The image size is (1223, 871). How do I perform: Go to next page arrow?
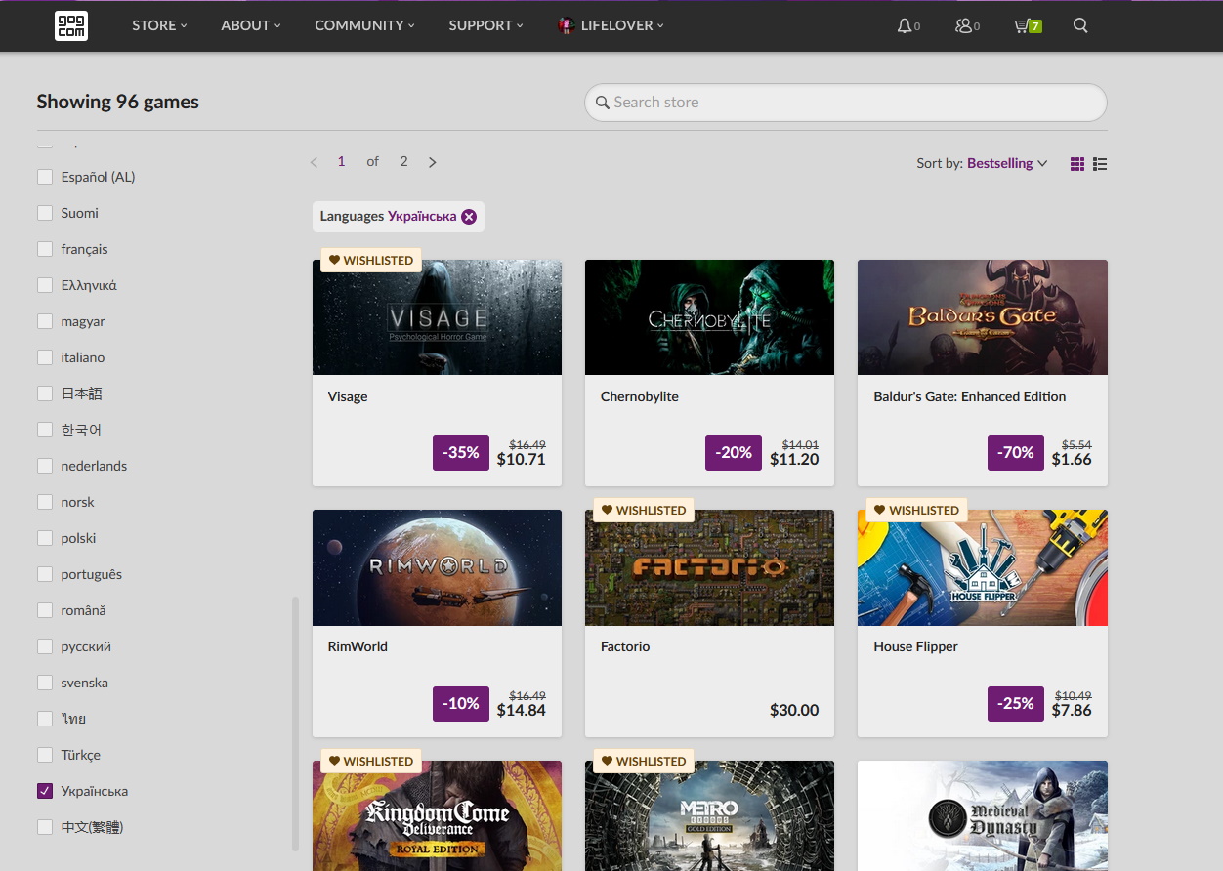click(433, 162)
